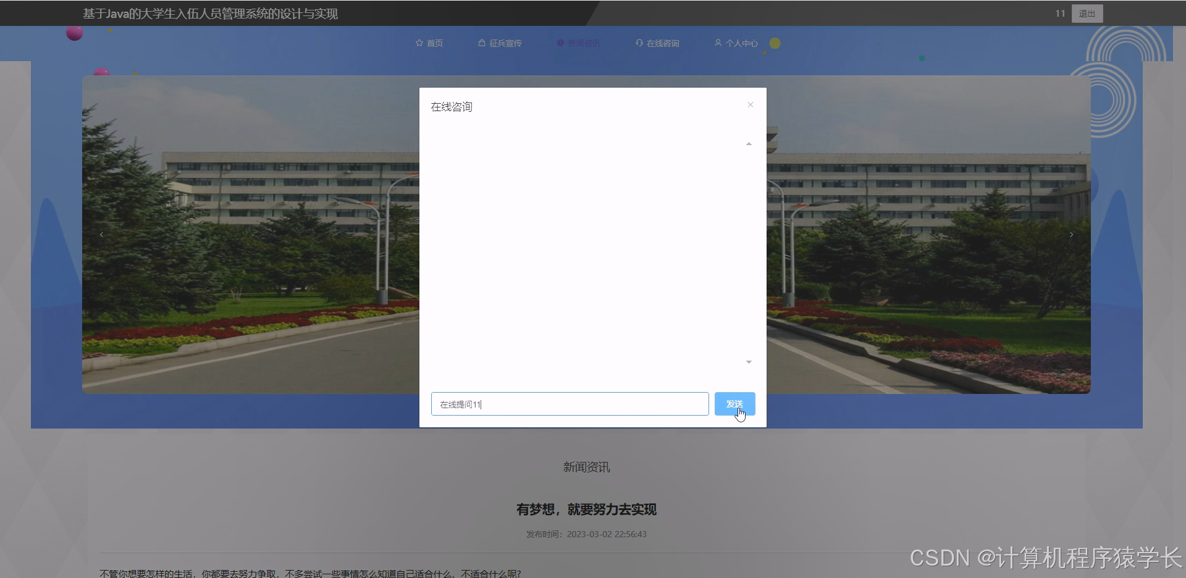Open the 首页 navigation item
This screenshot has width=1186, height=578.
pyautogui.click(x=434, y=43)
